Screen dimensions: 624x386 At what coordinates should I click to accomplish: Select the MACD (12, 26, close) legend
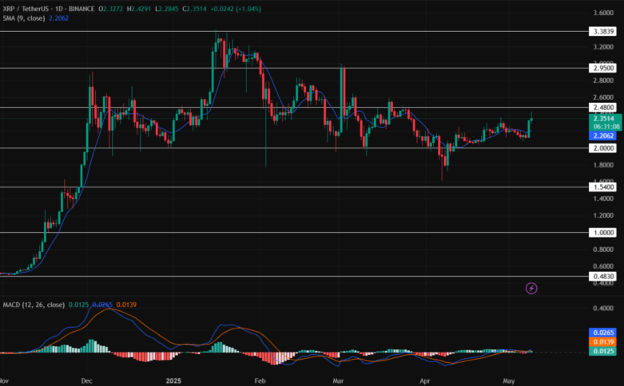click(x=34, y=305)
